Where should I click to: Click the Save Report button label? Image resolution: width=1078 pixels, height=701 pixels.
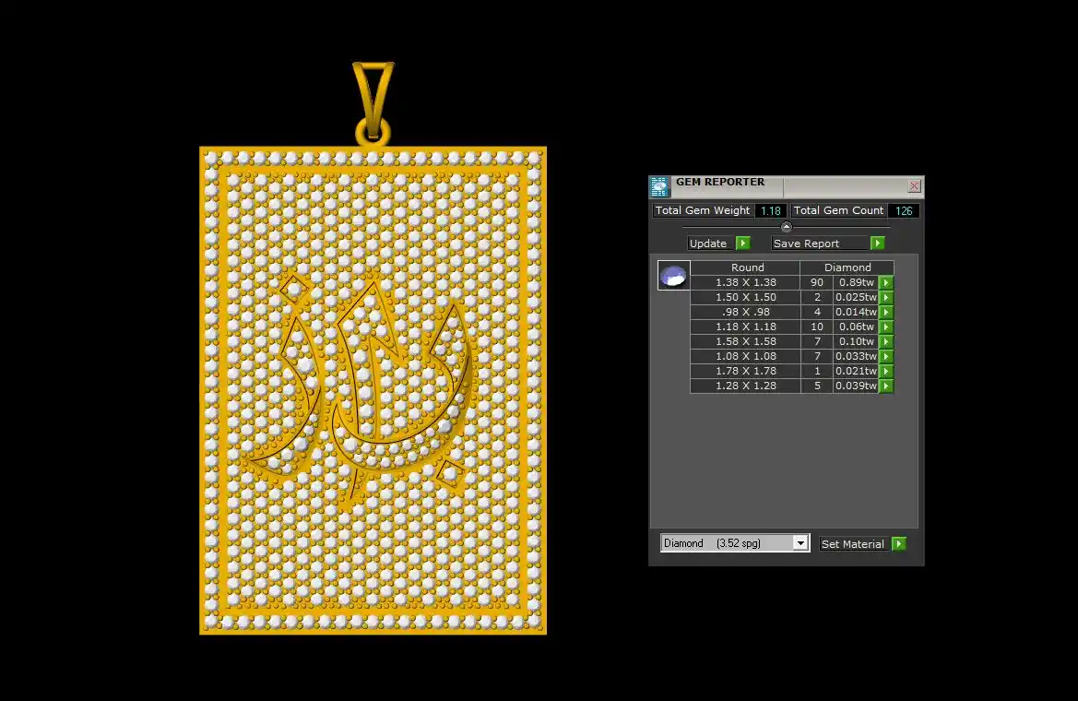807,244
